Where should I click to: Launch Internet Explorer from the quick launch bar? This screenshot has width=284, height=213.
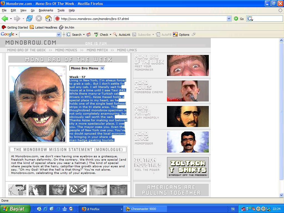point(45,209)
